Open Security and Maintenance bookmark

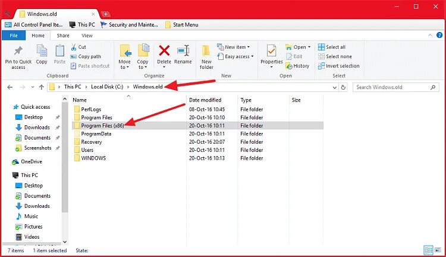pos(130,25)
